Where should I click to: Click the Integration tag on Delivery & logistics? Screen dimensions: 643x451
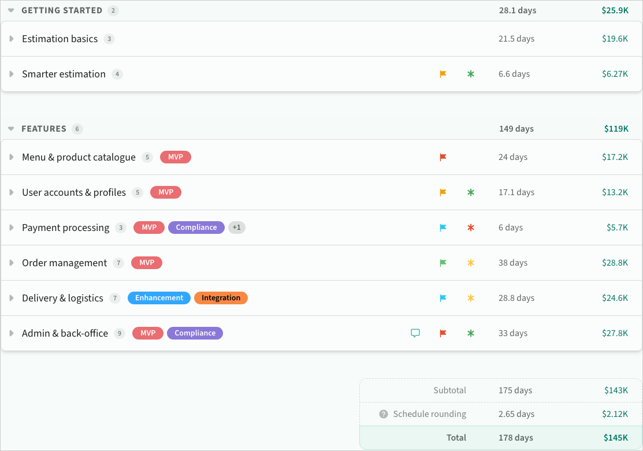(x=221, y=298)
